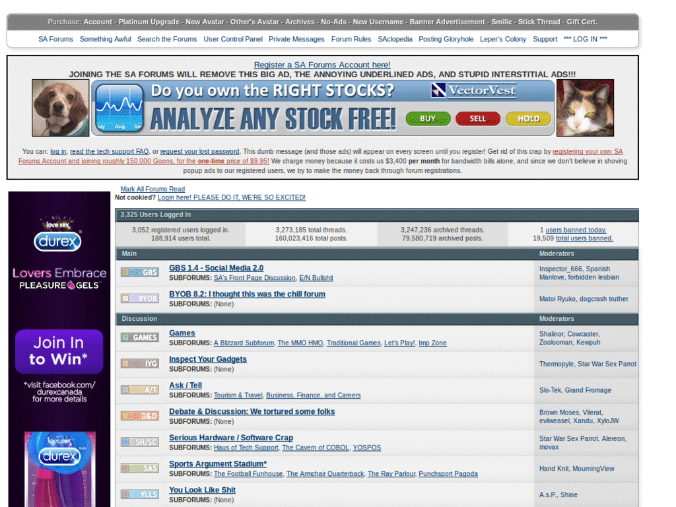
Task: Select New Avatar purchase option
Action: [205, 22]
